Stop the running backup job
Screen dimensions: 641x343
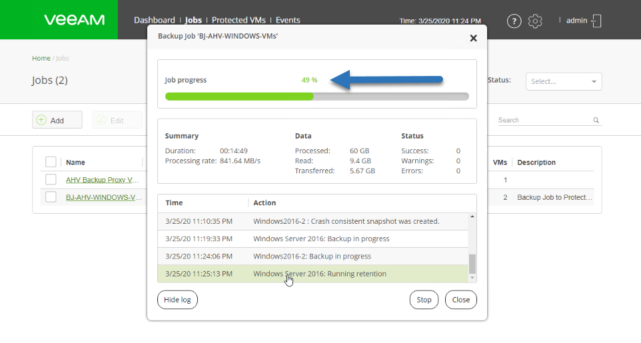tap(424, 300)
